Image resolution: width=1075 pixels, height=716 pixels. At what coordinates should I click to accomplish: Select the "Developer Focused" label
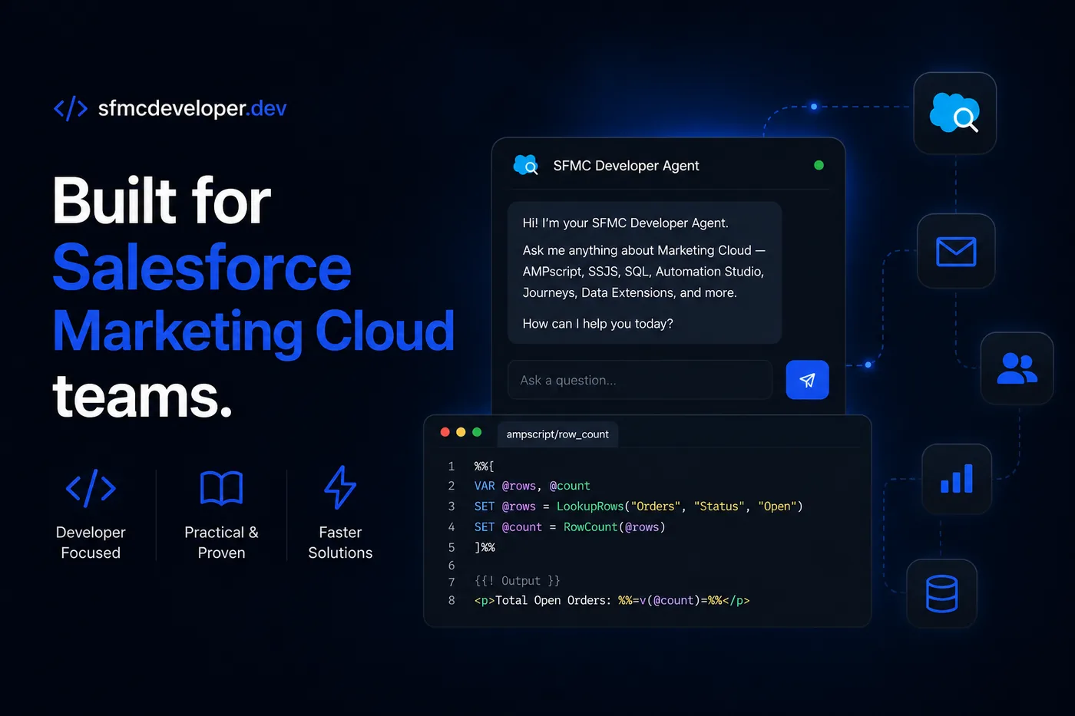coord(91,543)
